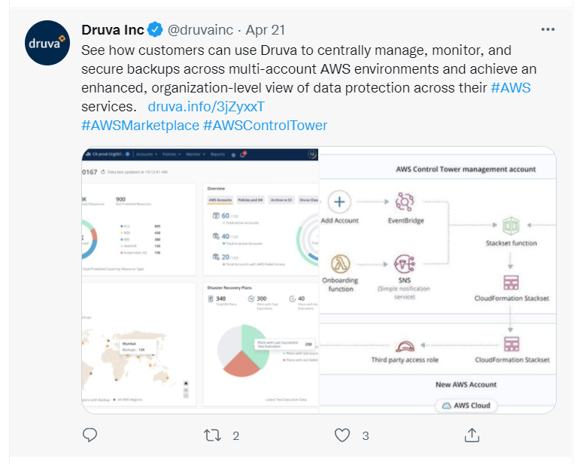Image resolution: width=583 pixels, height=464 pixels.
Task: Click the Onboarding function Lambda icon
Action: point(340,264)
